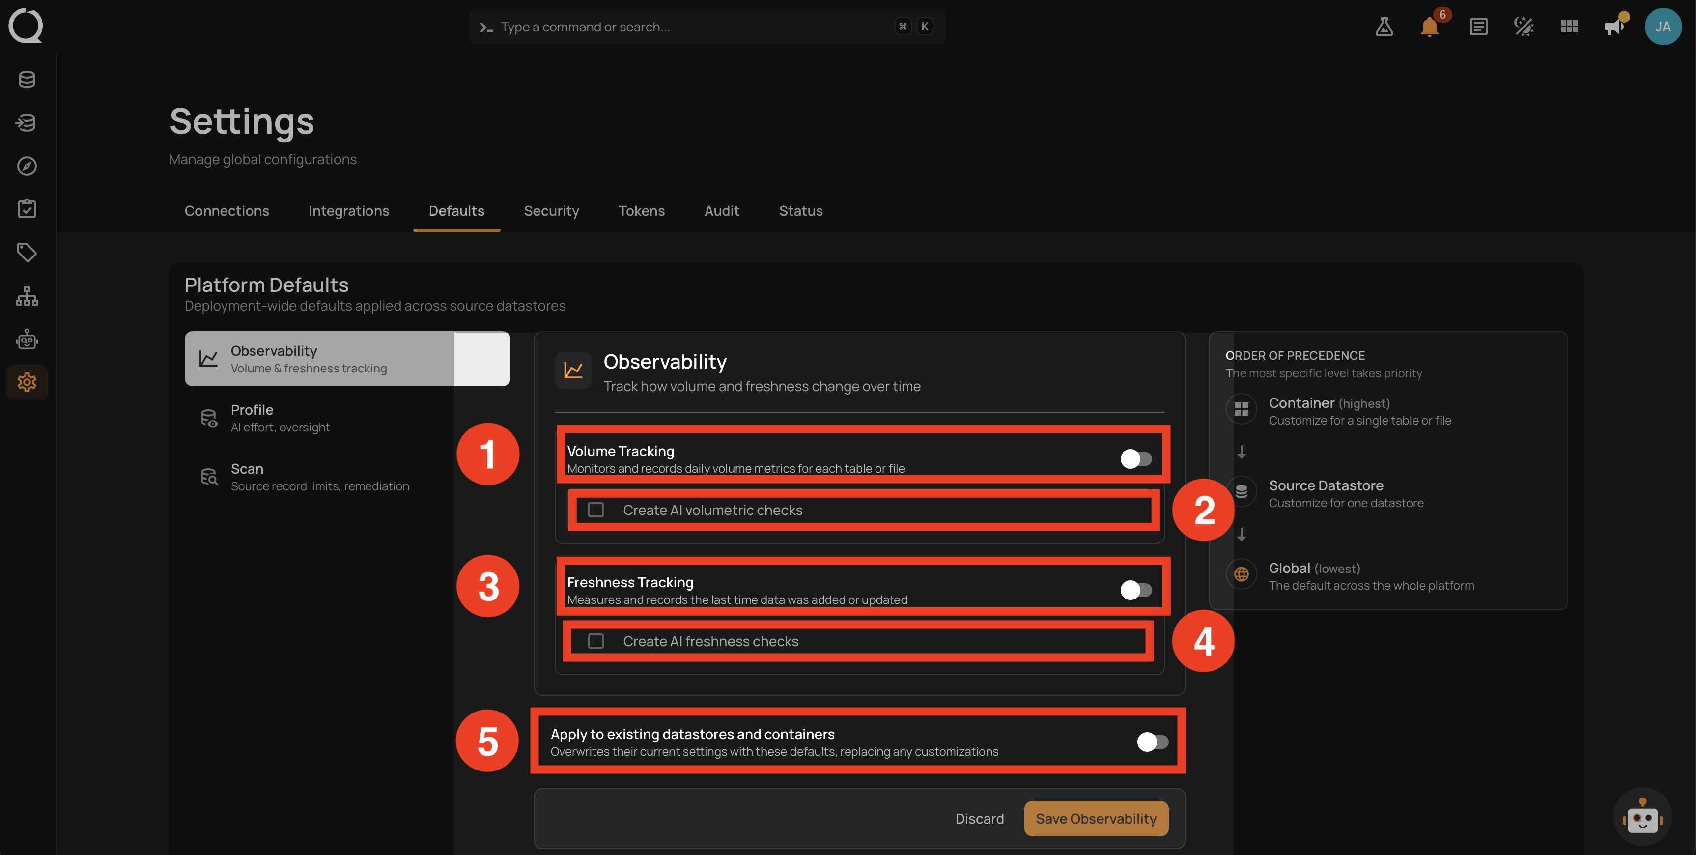The image size is (1696, 855).
Task: Check Create AI volumetric checks
Action: click(596, 510)
